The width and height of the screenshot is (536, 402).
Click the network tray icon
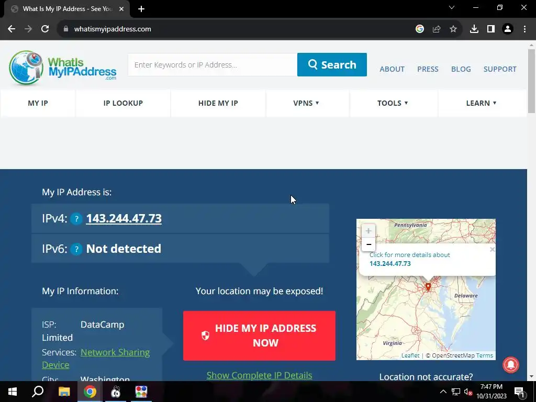(456, 392)
